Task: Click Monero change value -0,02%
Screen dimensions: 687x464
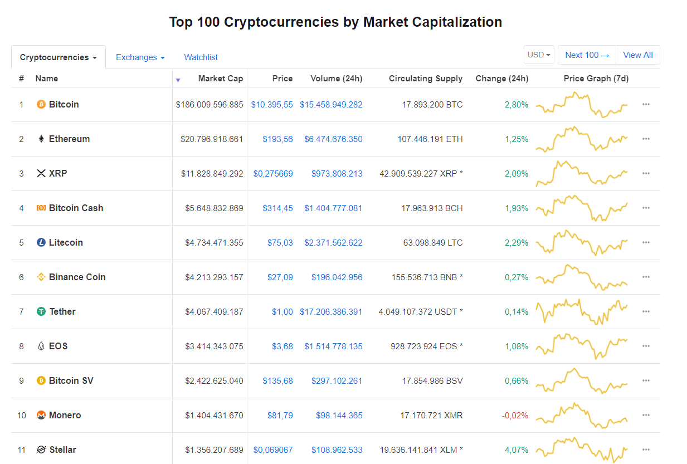Action: (515, 415)
